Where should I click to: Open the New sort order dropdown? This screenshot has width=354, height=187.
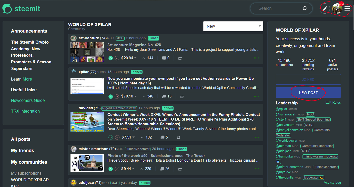[x=233, y=26]
